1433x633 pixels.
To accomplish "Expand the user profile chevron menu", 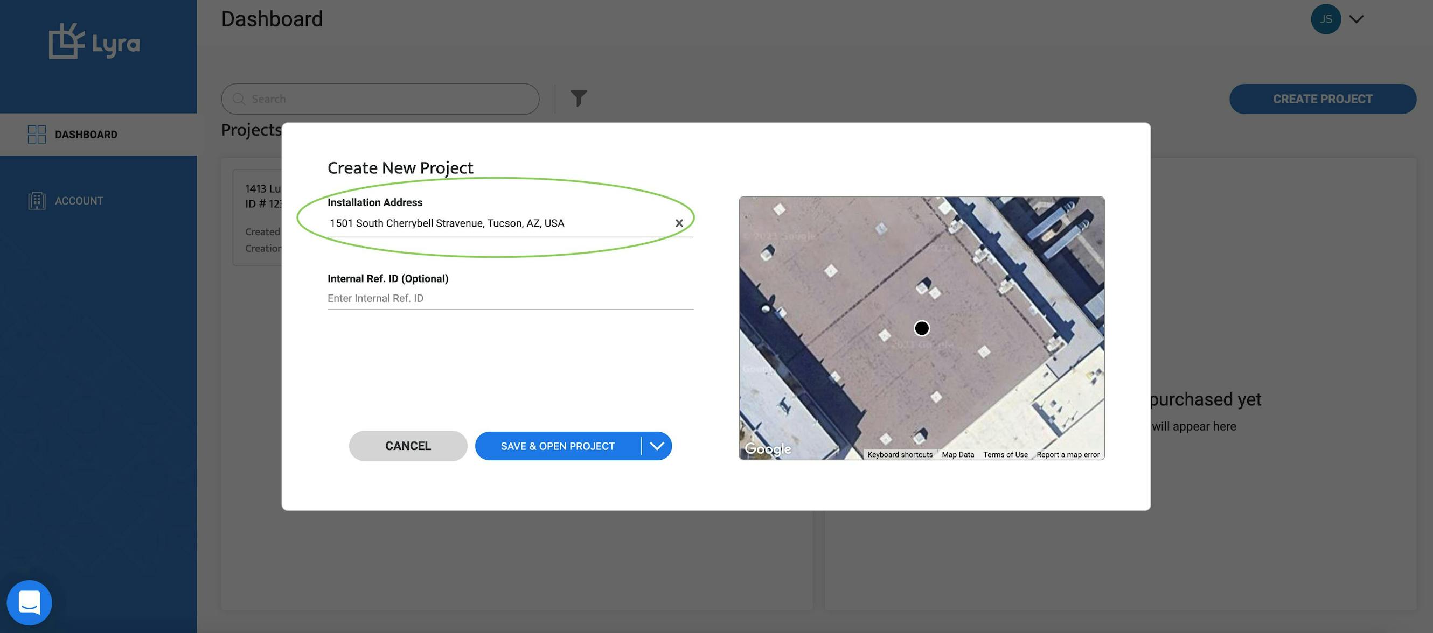I will [1357, 19].
